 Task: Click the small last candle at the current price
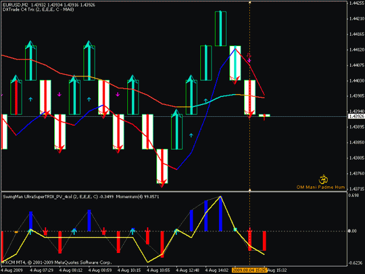point(264,116)
